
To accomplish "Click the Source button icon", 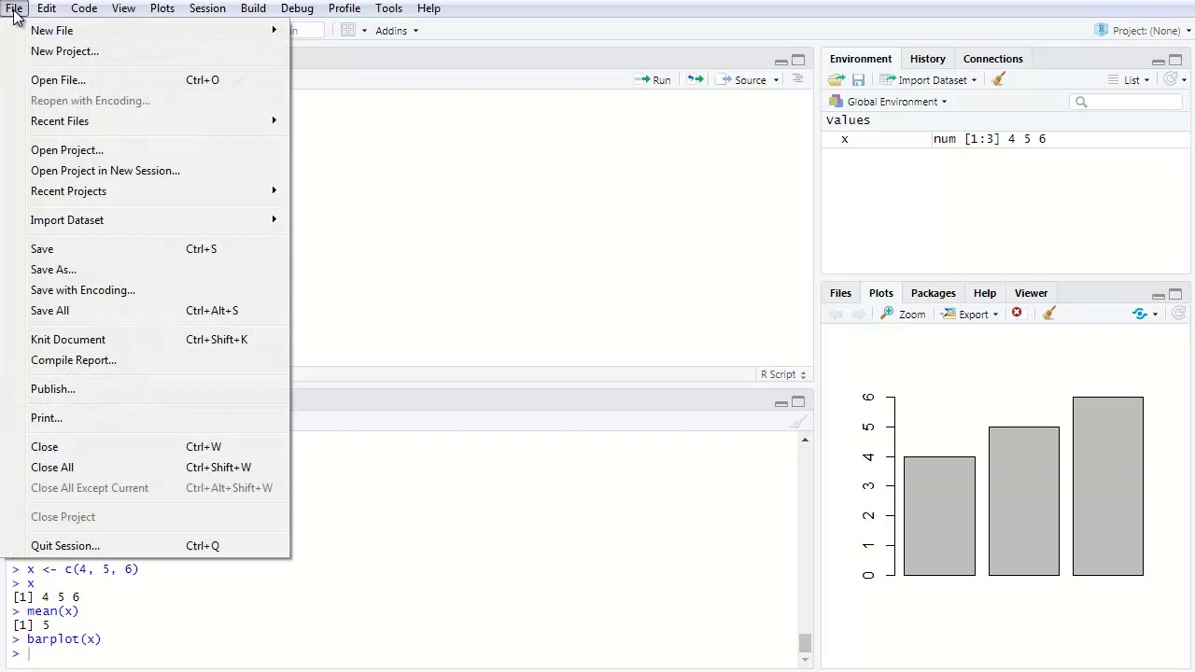I will point(724,80).
